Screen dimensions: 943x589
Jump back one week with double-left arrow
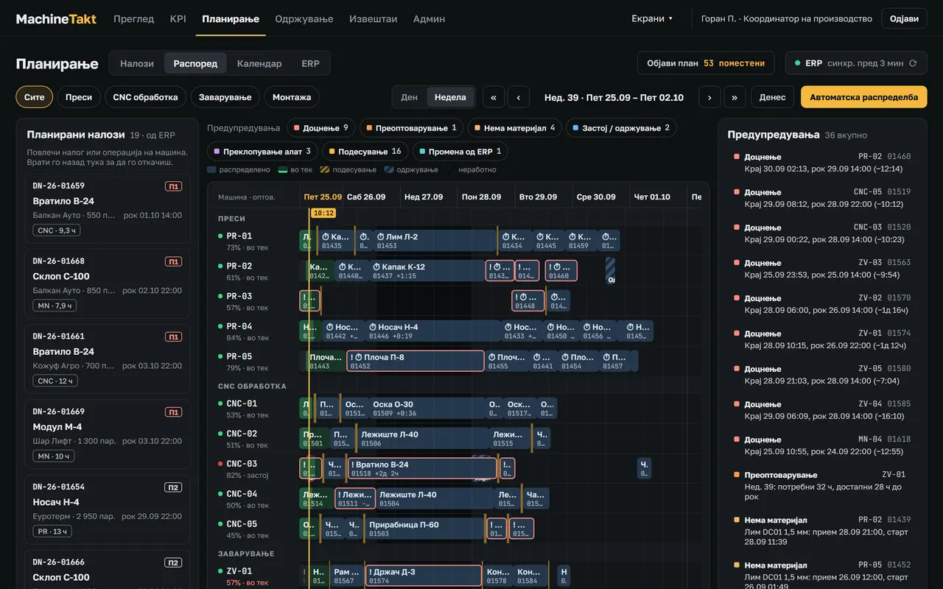[x=493, y=97]
